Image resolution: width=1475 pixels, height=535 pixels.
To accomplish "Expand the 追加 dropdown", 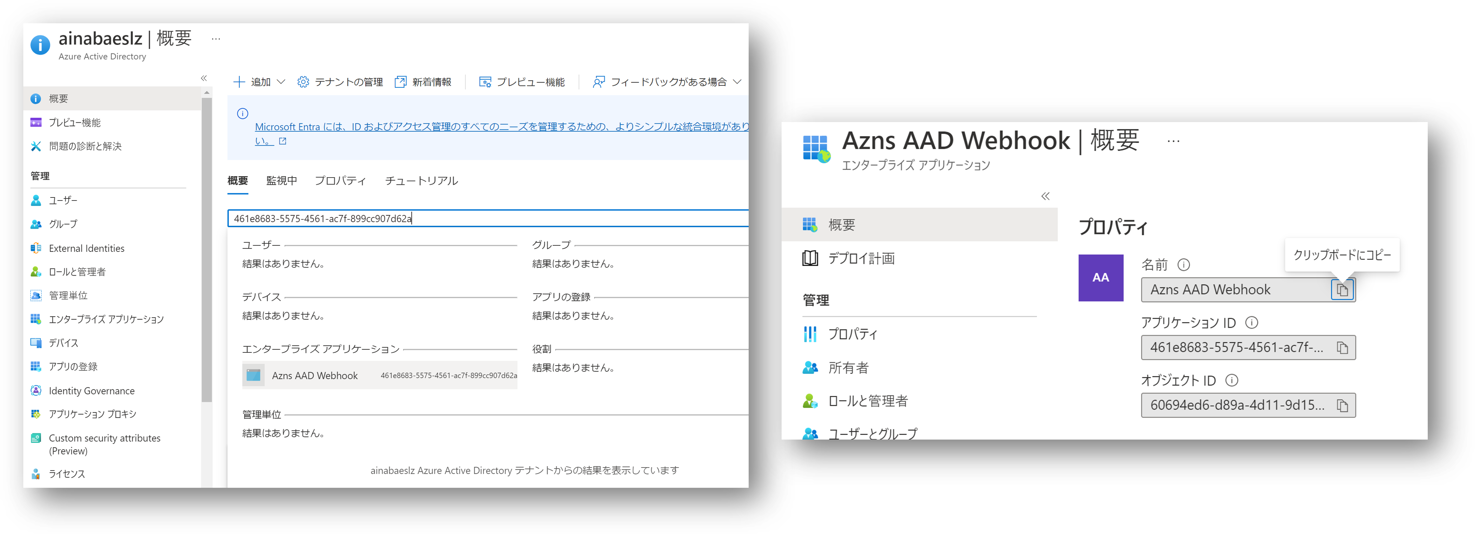I will click(259, 82).
